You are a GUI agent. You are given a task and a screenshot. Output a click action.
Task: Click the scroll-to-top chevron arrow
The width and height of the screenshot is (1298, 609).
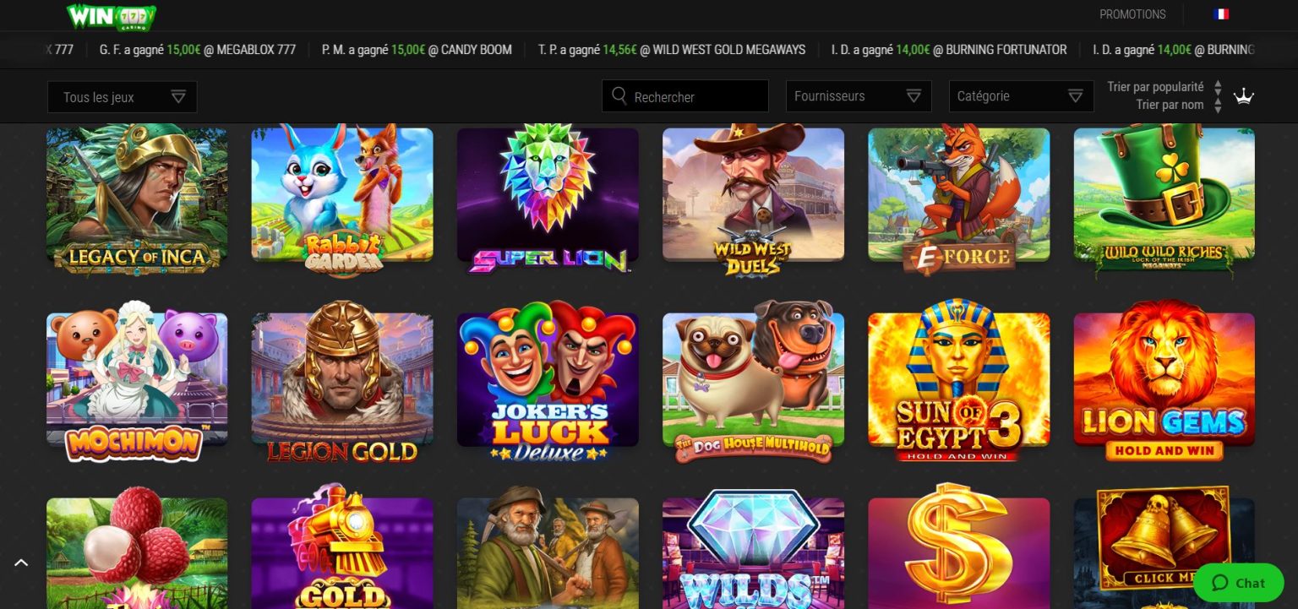click(x=21, y=563)
